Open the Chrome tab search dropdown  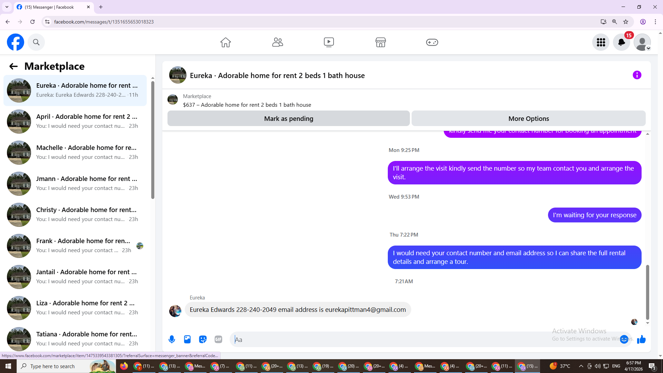pos(7,7)
